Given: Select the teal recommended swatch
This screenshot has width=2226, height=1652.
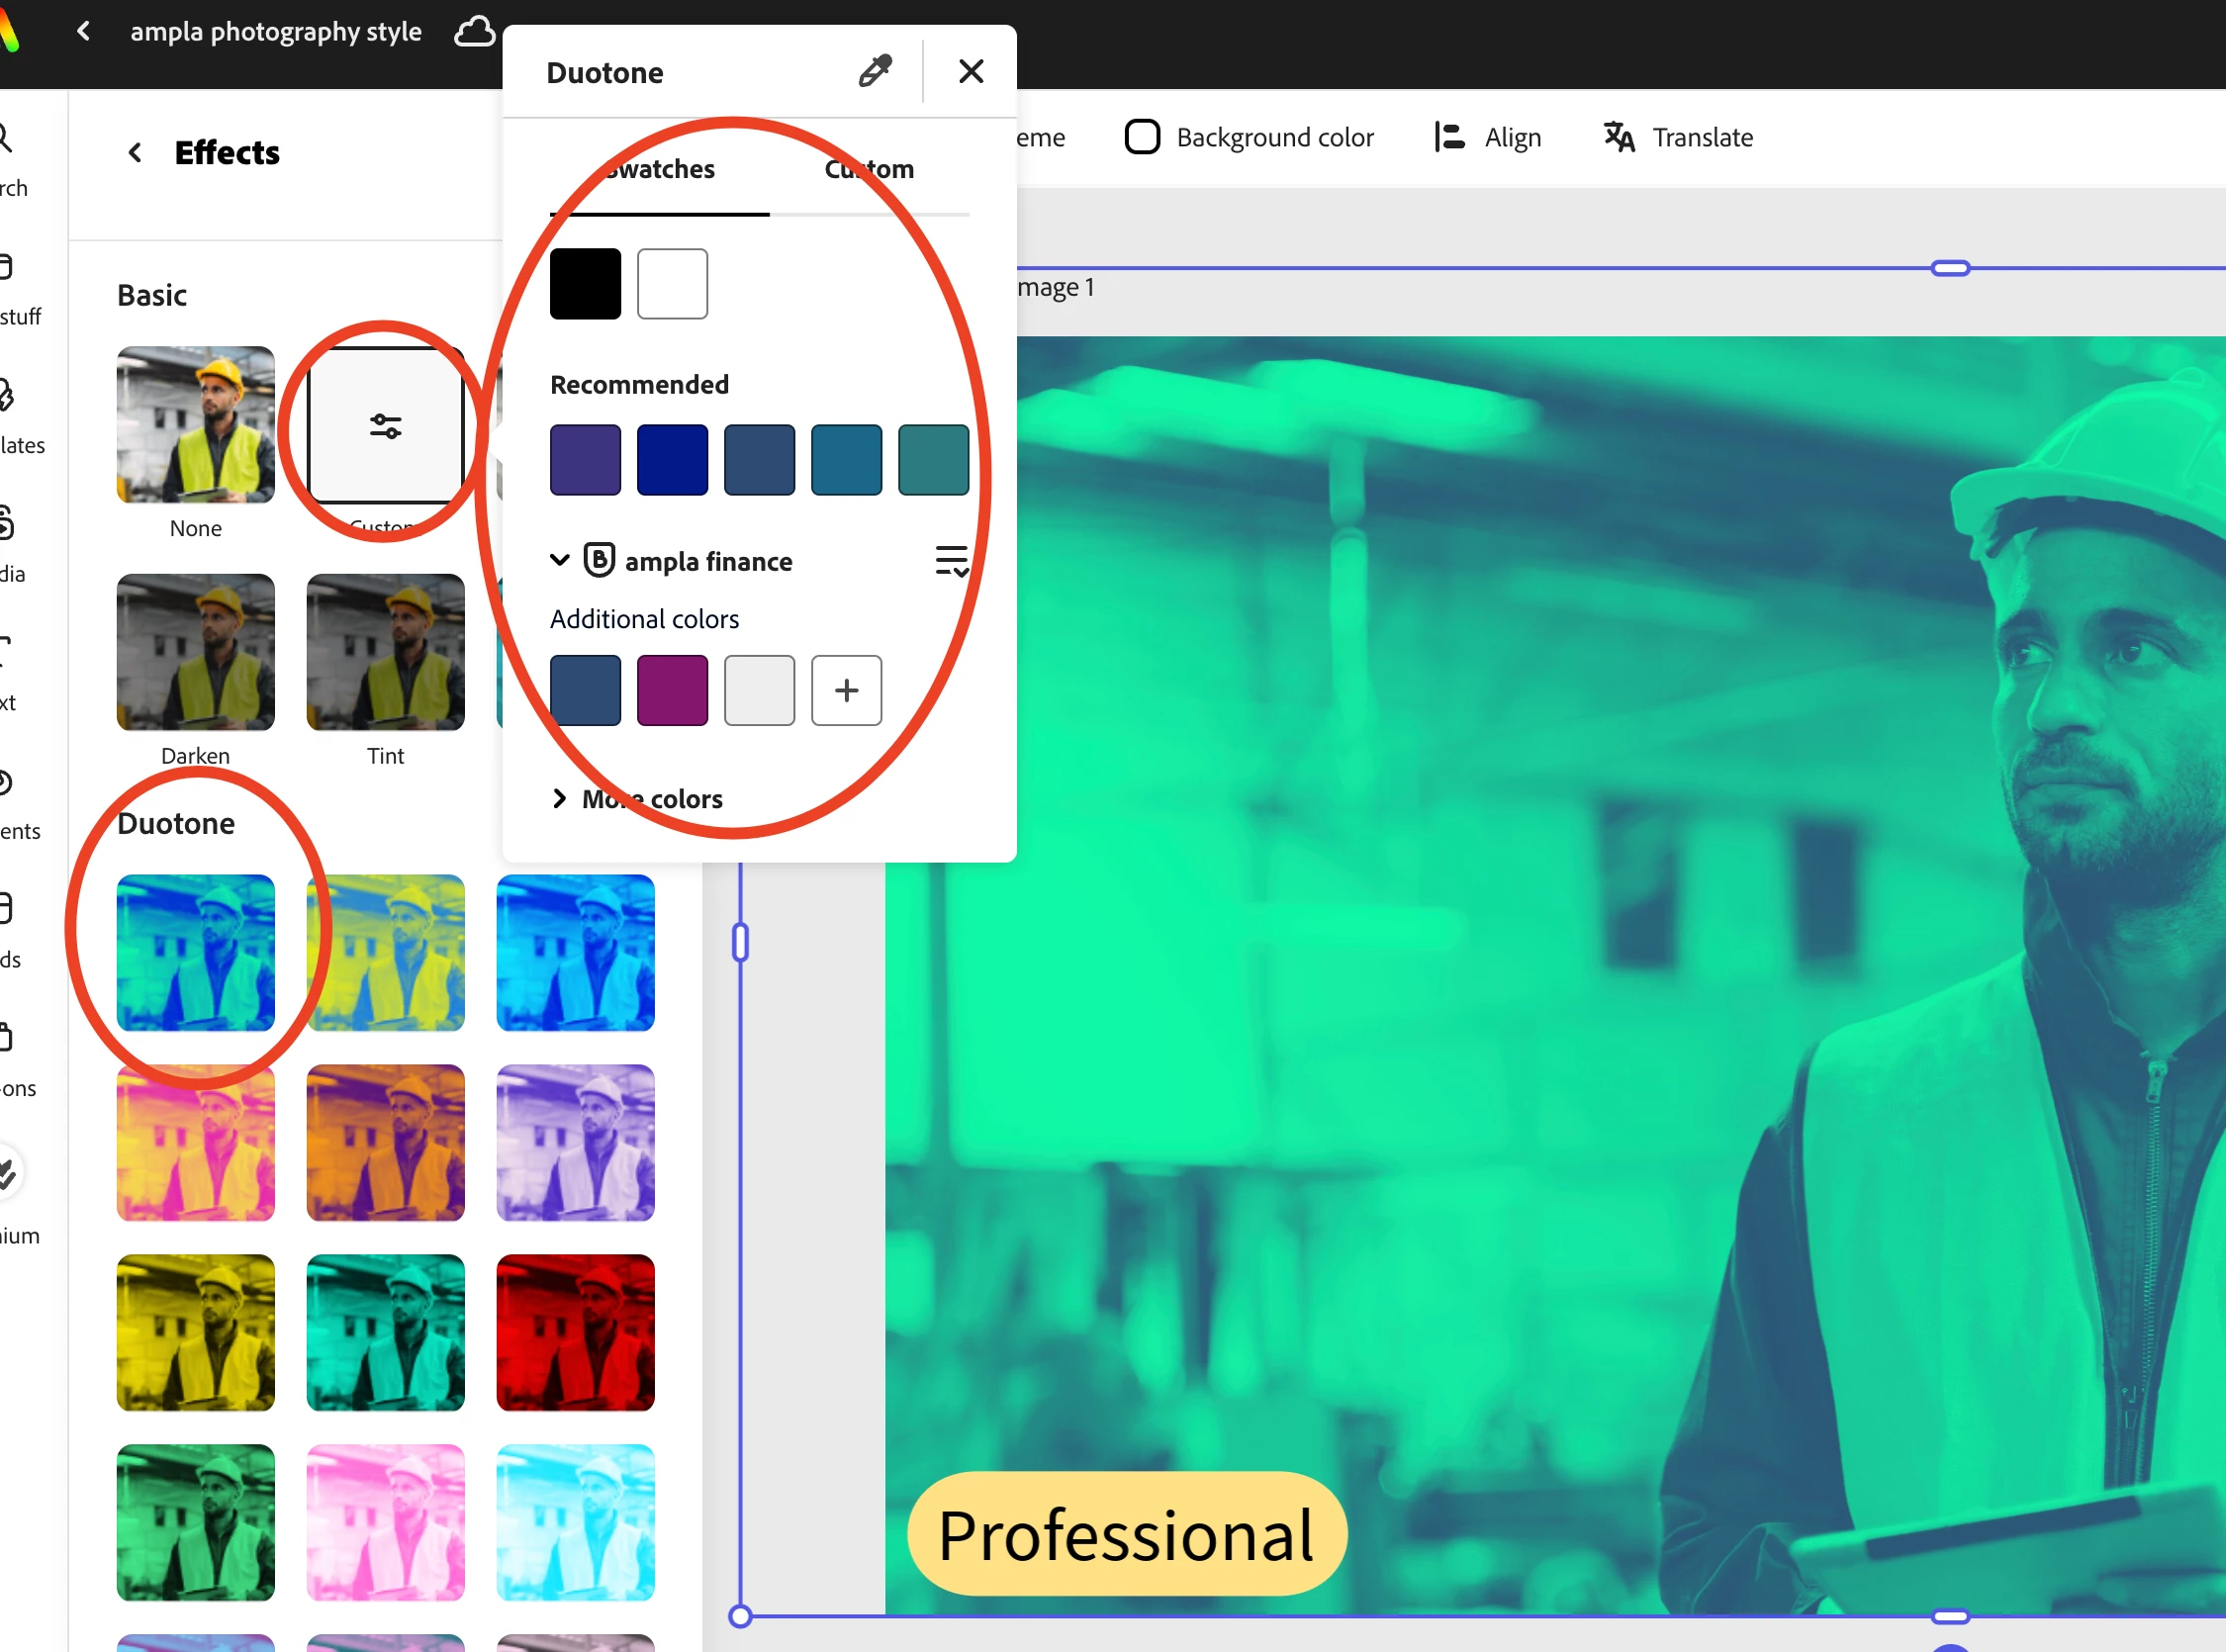Looking at the screenshot, I should click(933, 460).
